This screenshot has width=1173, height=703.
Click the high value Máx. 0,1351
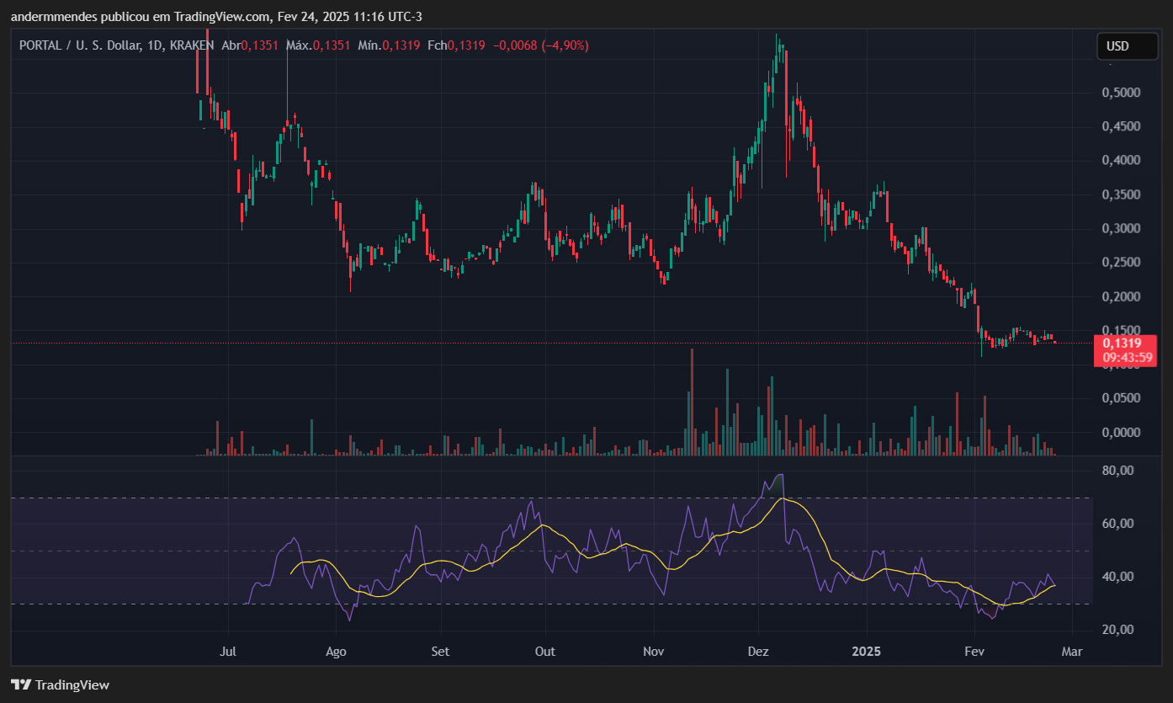coord(318,45)
